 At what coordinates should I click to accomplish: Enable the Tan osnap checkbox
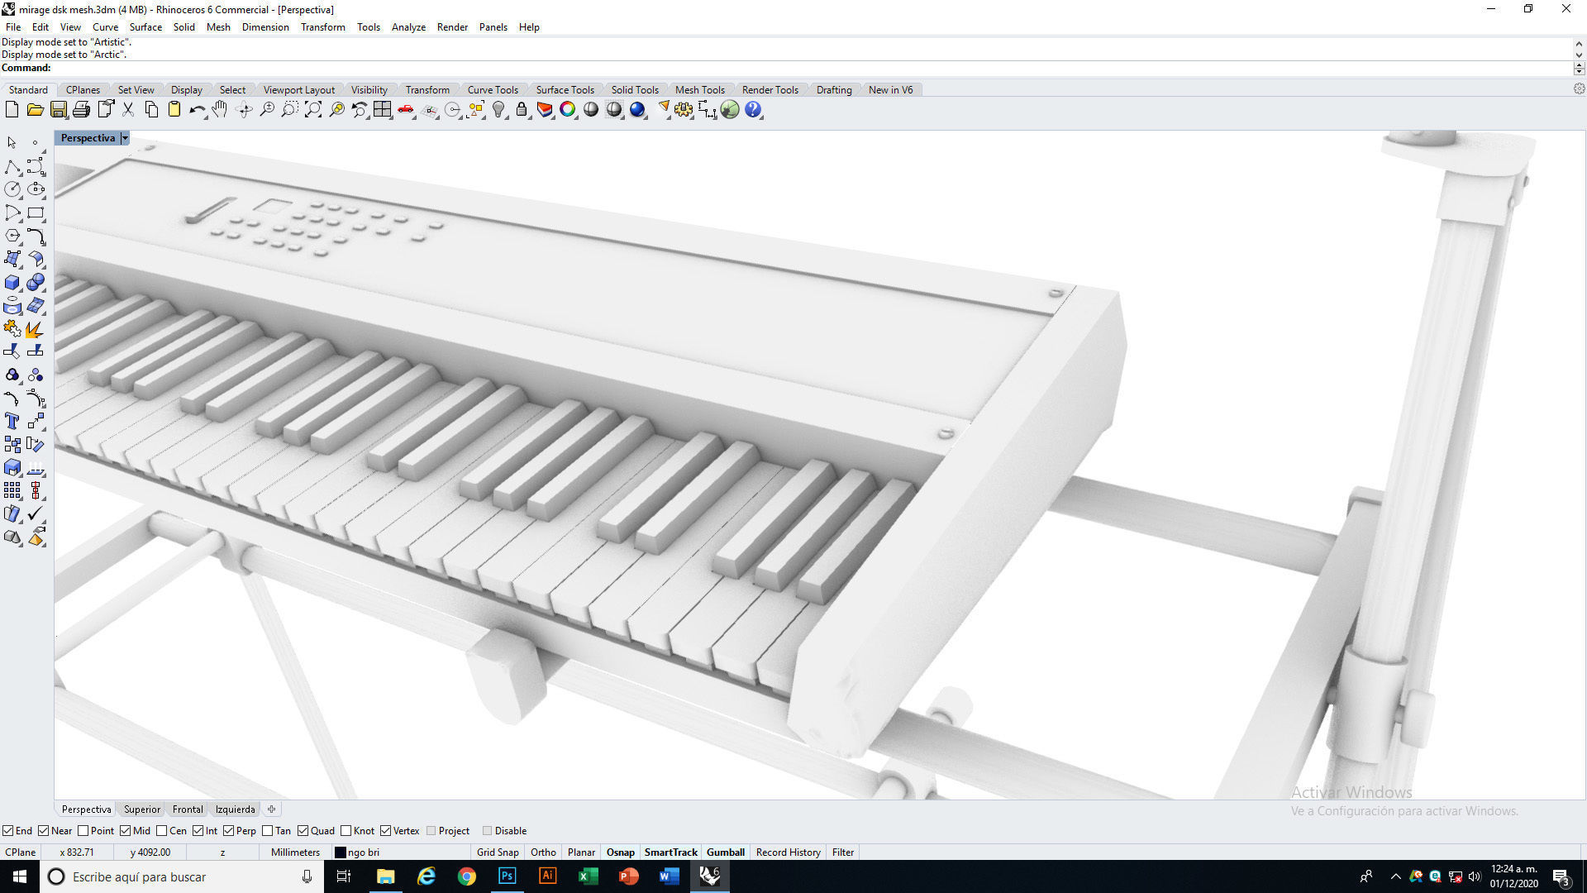(268, 831)
